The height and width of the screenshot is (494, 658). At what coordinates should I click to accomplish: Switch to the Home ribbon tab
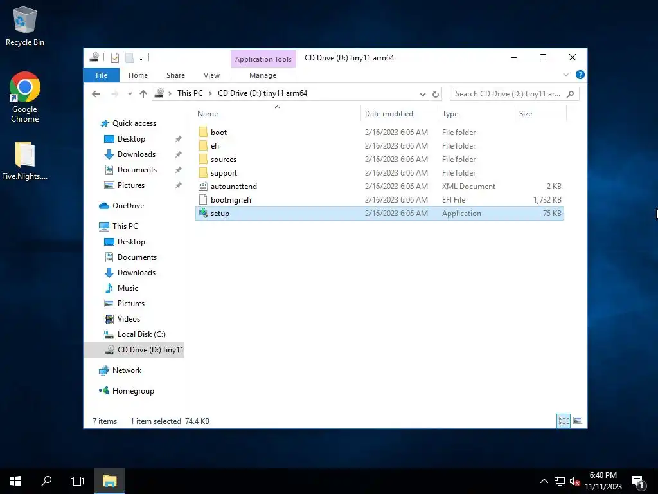coord(138,75)
